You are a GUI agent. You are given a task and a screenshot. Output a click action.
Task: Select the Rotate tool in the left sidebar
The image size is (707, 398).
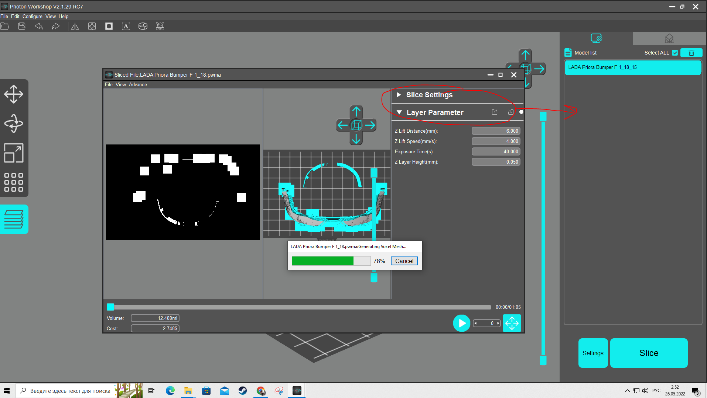point(14,123)
